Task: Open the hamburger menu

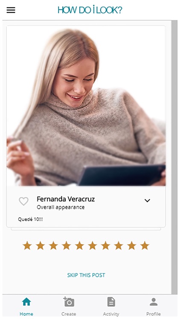Action: (11, 10)
